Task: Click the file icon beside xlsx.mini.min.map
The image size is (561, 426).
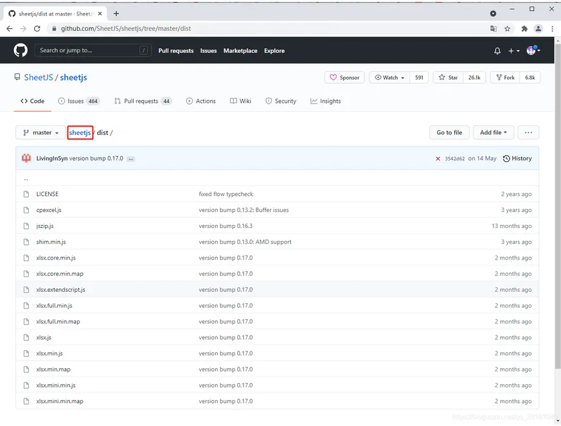Action: click(26, 401)
